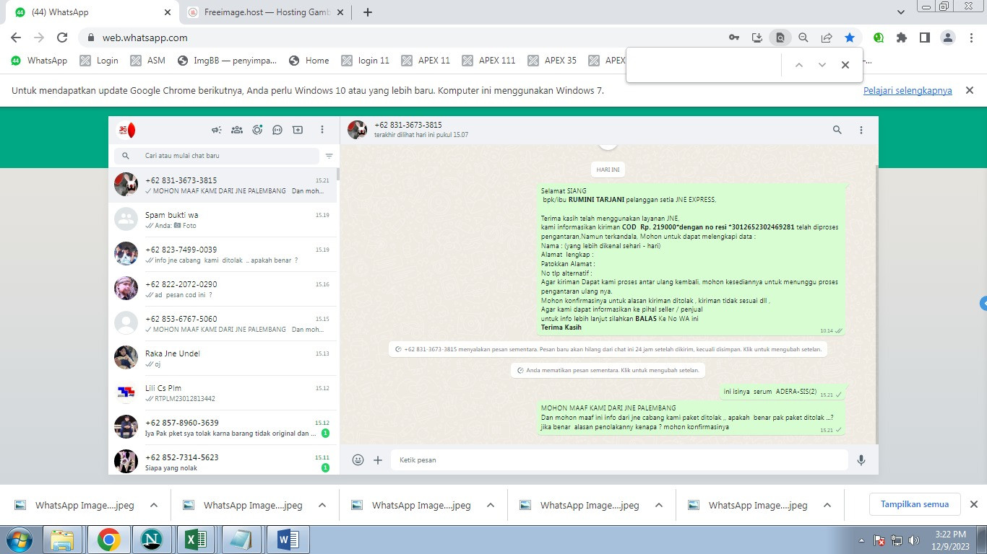Open the Raka Jne Undel chat
987x554 pixels.
coord(223,359)
